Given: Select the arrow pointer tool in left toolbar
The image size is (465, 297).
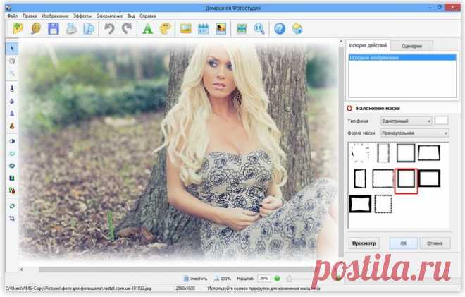Looking at the screenshot, I should click(x=12, y=48).
